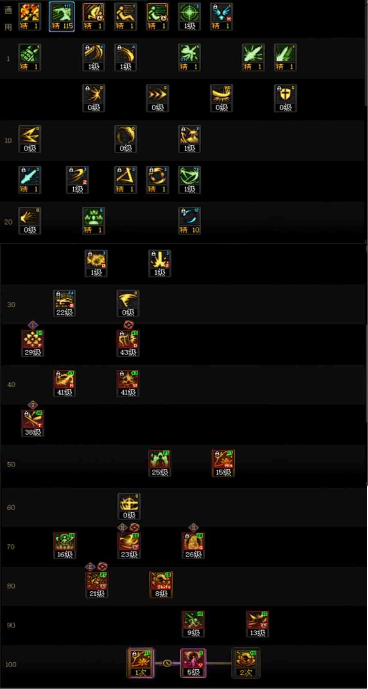The height and width of the screenshot is (689, 368).
Task: Toggle the purple diamond badge above 26级 skill
Action: pyautogui.click(x=193, y=527)
